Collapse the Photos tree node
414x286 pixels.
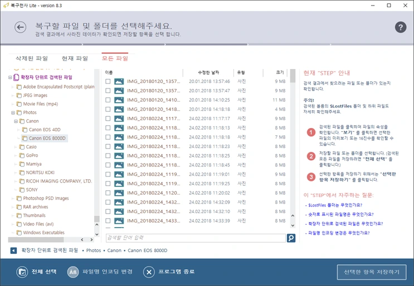13,113
